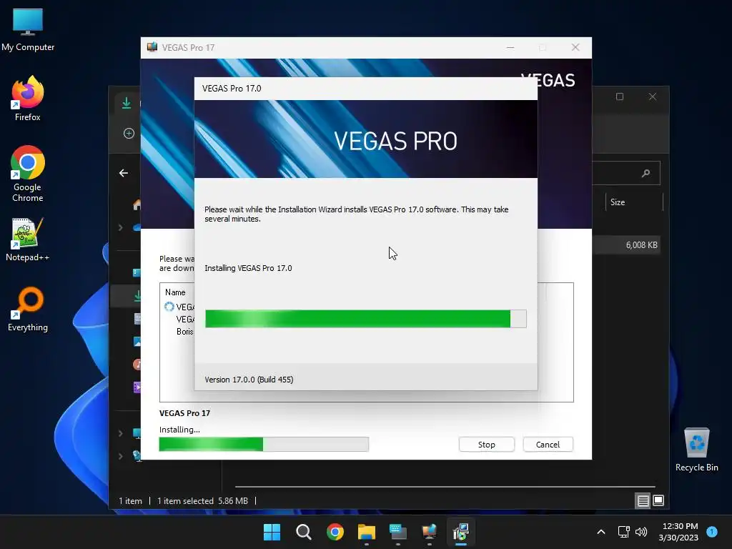The image size is (732, 549).
Task: Click the VEGAS Pro 17 title bar icon
Action: [152, 47]
